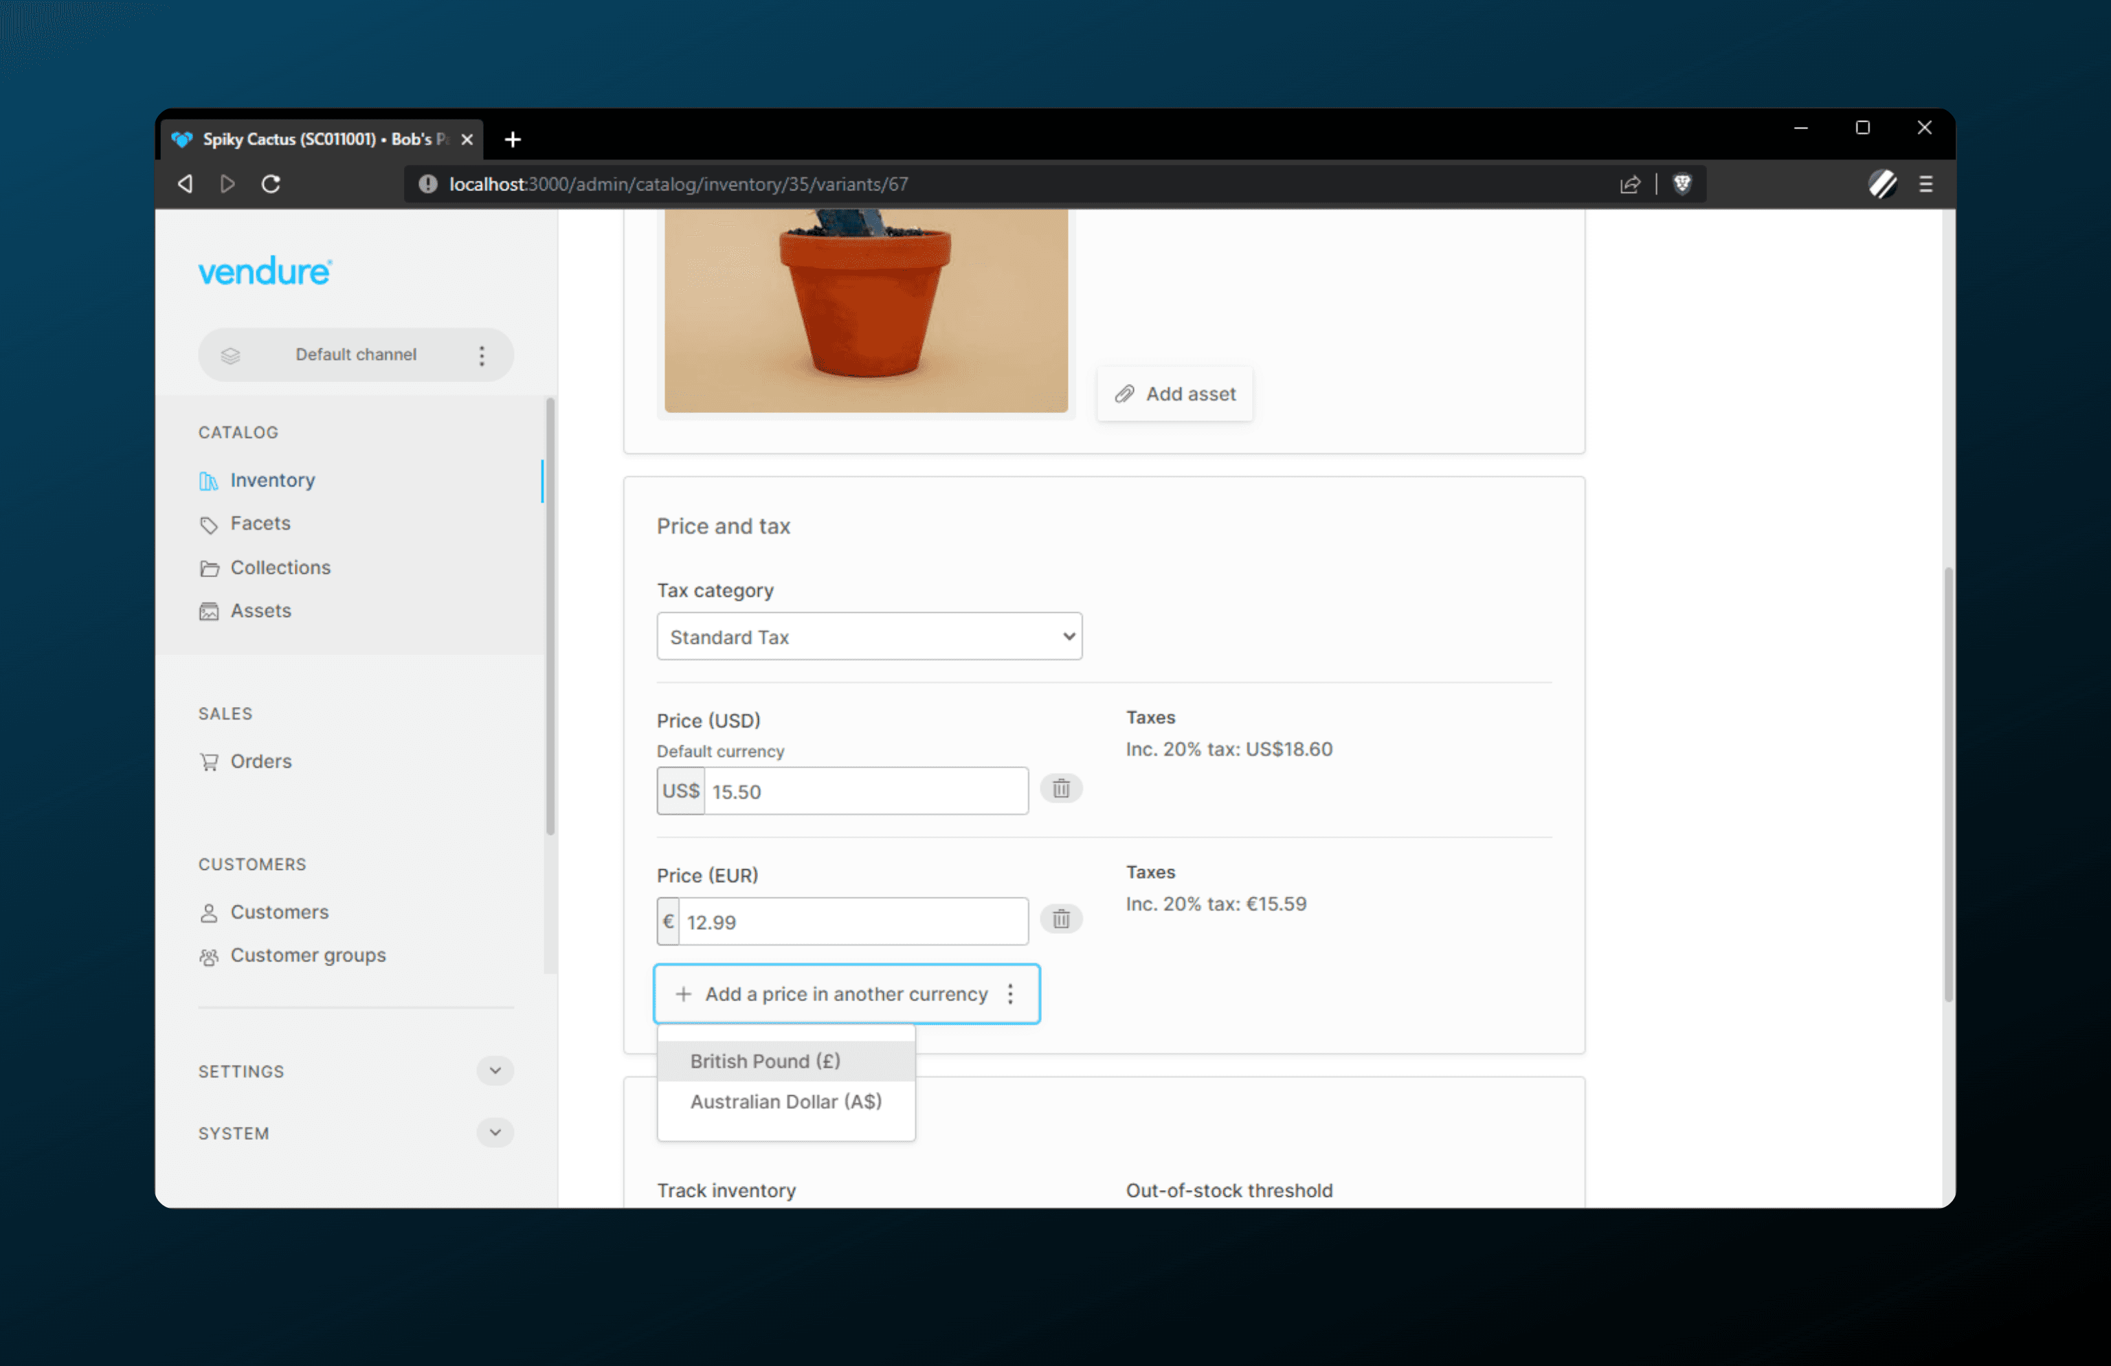Expand the System section
The height and width of the screenshot is (1366, 2111).
(x=495, y=1132)
